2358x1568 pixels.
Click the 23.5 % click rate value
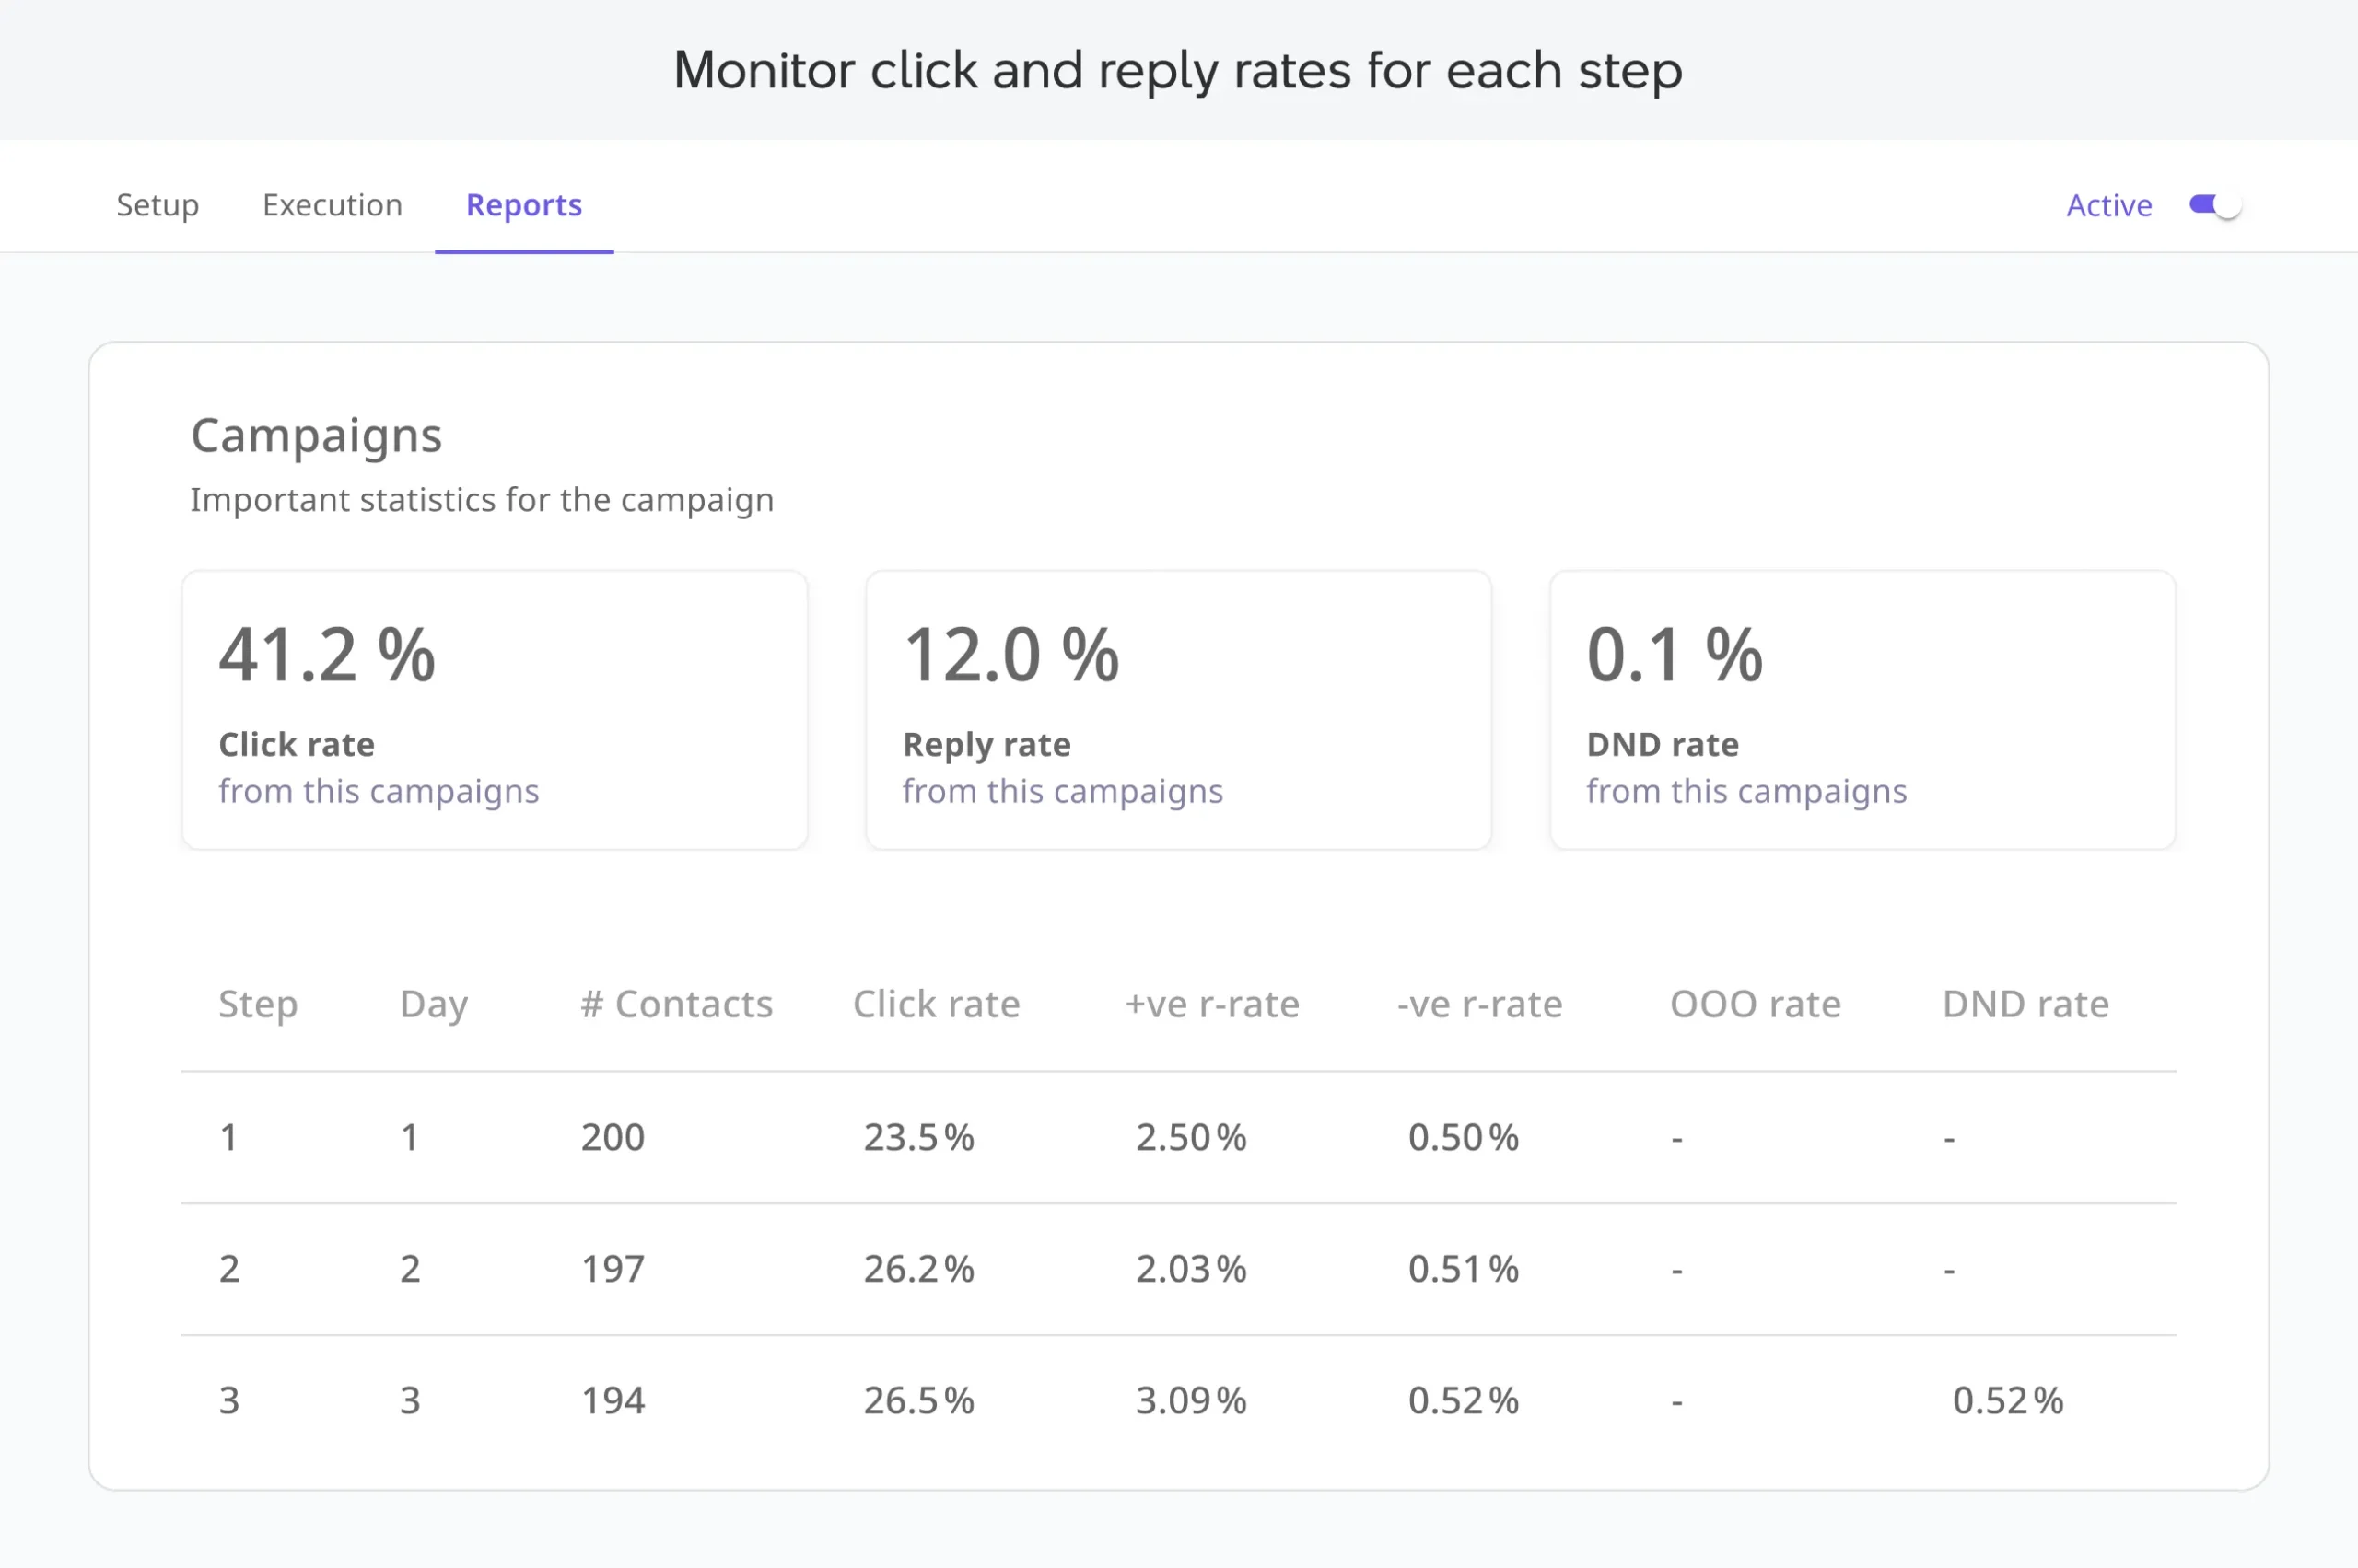pos(919,1137)
